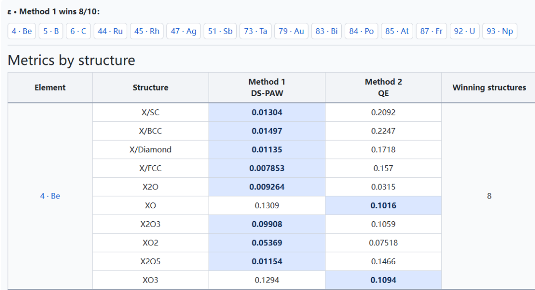Click the 0.0315 value
The width and height of the screenshot is (535, 290).
coord(383,187)
